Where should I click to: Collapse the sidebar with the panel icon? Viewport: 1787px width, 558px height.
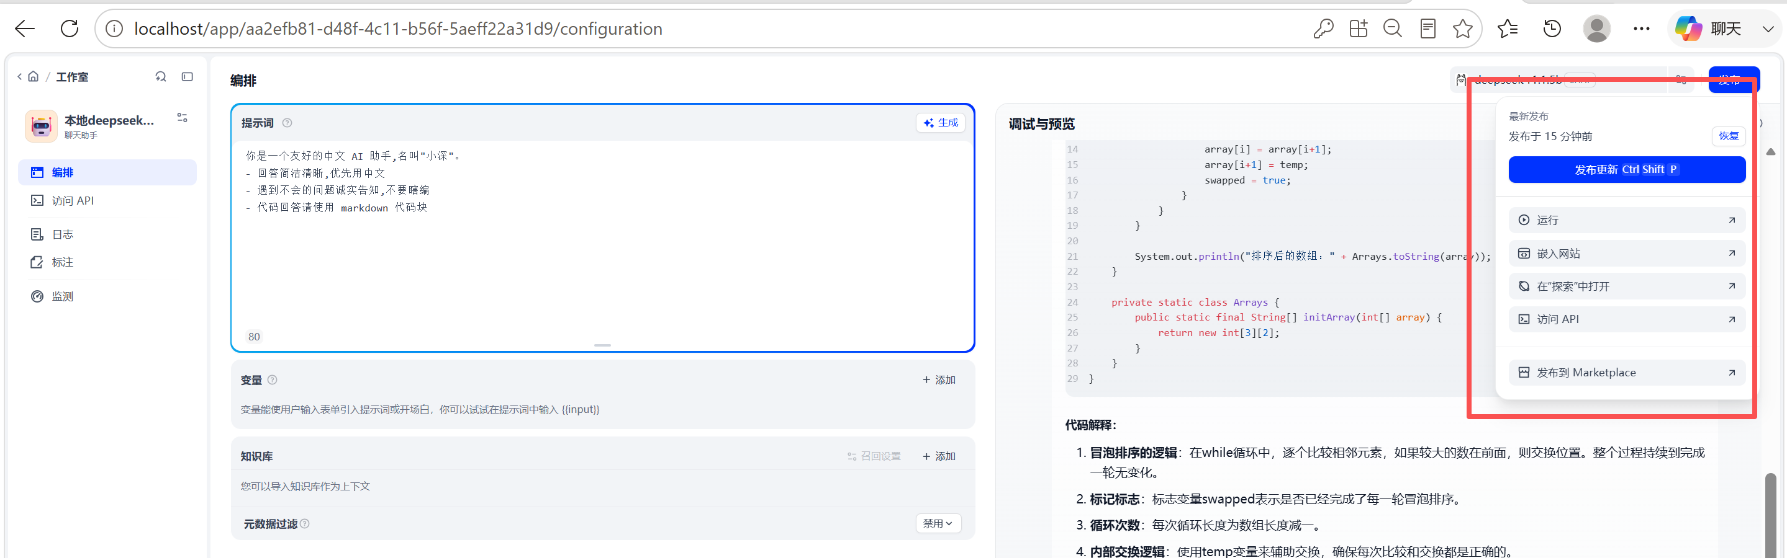click(188, 77)
